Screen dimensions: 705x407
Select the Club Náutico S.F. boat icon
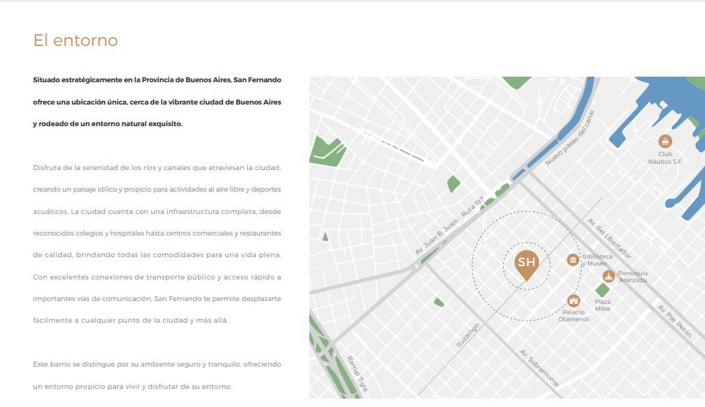point(665,141)
